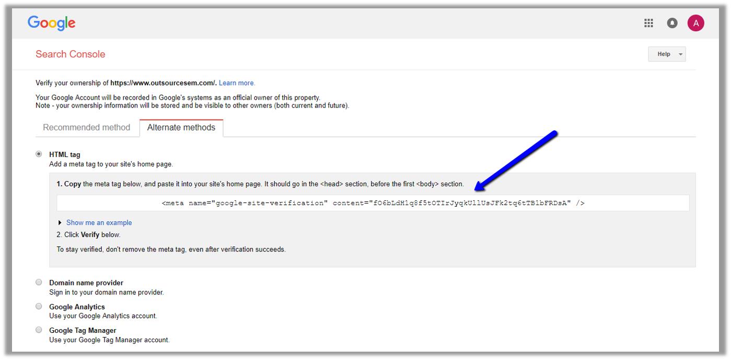The image size is (731, 360).
Task: Click the https://www.outsourcesem.com/ site URL text
Action: (164, 83)
